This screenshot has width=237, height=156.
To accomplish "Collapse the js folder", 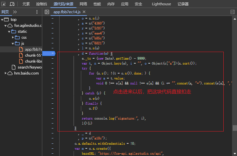I will point(13,44).
